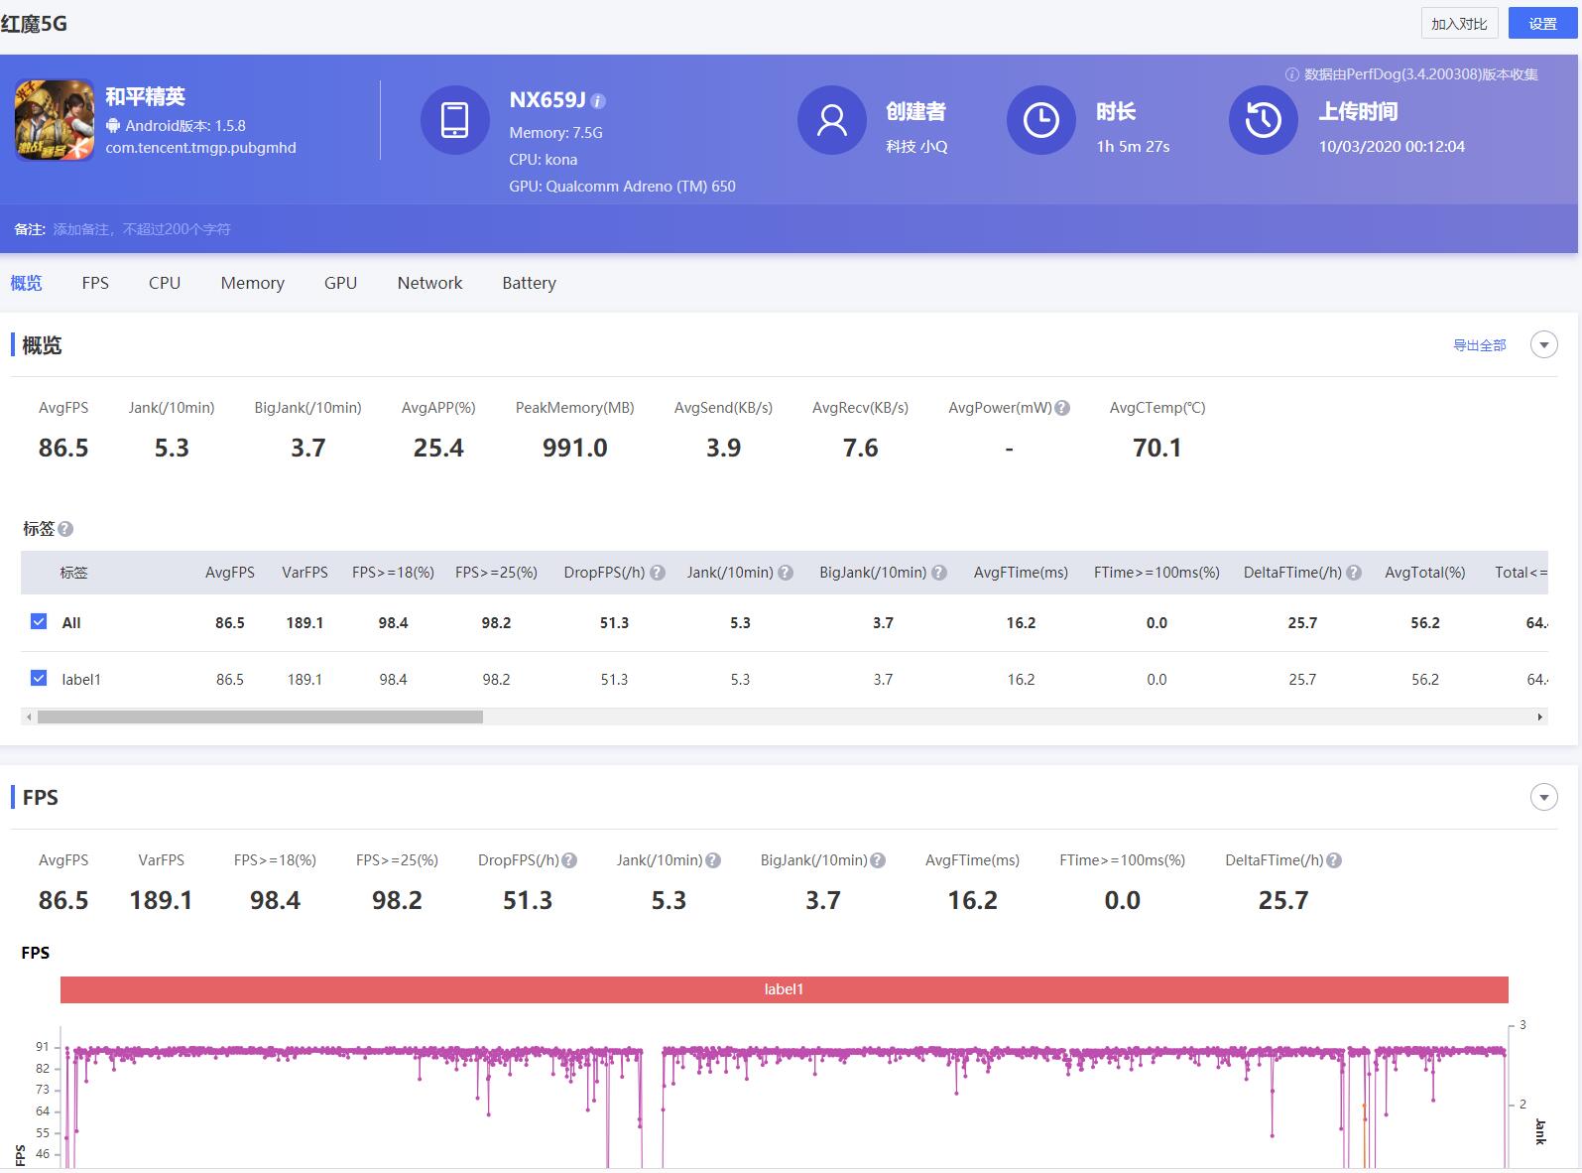Switch to the Battery tab
The image size is (1582, 1173).
click(x=529, y=283)
